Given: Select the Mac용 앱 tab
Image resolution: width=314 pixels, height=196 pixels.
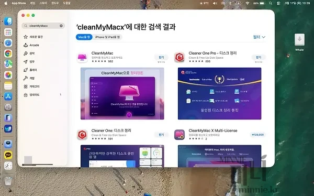Looking at the screenshot, I should pos(84,37).
